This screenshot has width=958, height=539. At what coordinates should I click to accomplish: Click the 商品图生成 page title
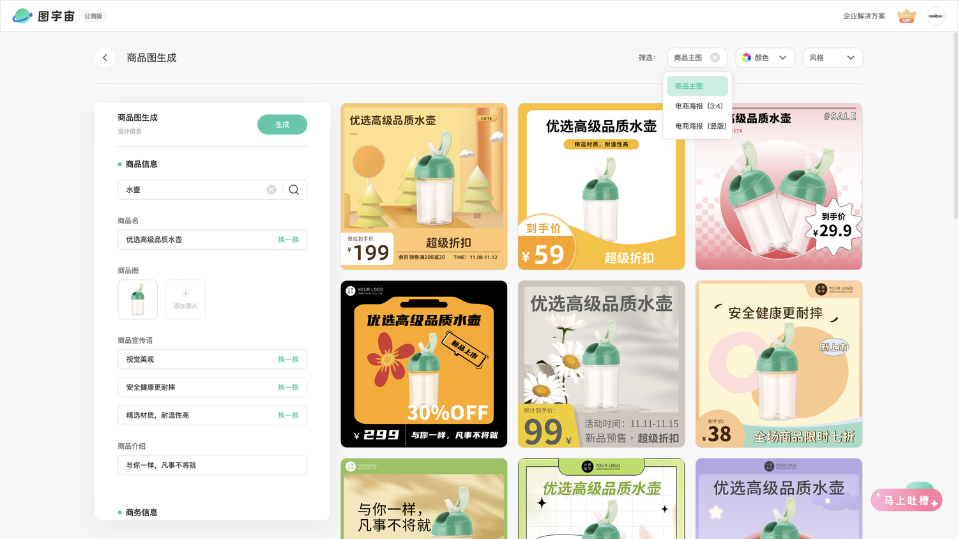click(x=151, y=57)
